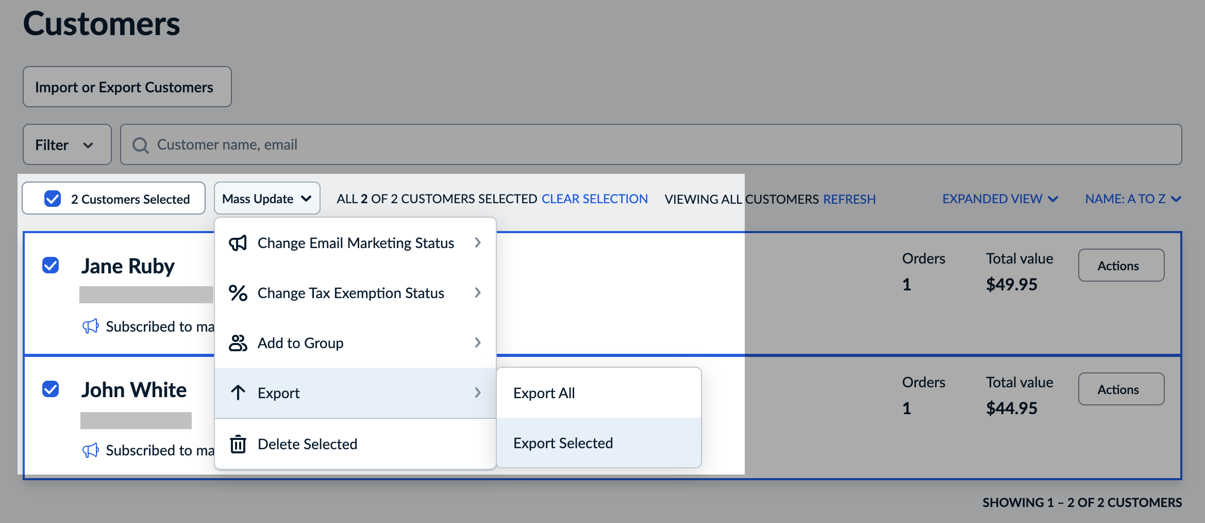The width and height of the screenshot is (1205, 523).
Task: Uncheck the Jane Ruby row checkbox
Action: click(x=51, y=266)
